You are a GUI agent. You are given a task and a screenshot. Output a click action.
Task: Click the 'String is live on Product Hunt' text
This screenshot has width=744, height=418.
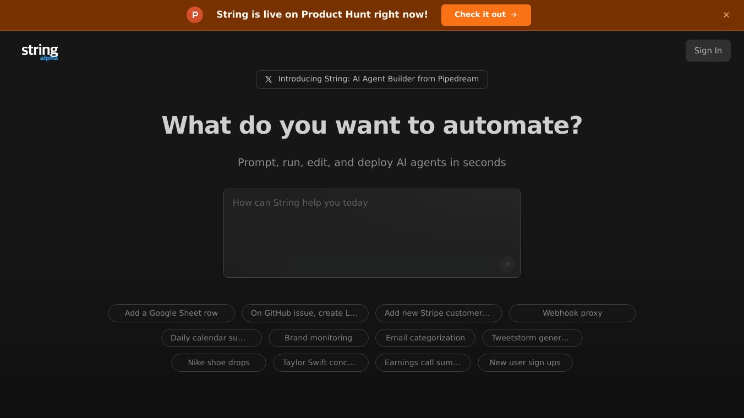[x=322, y=15]
